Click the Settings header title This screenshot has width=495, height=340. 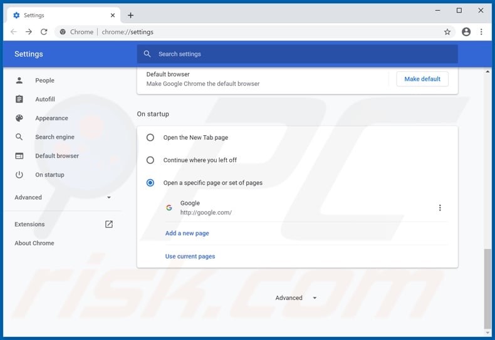[x=29, y=54]
